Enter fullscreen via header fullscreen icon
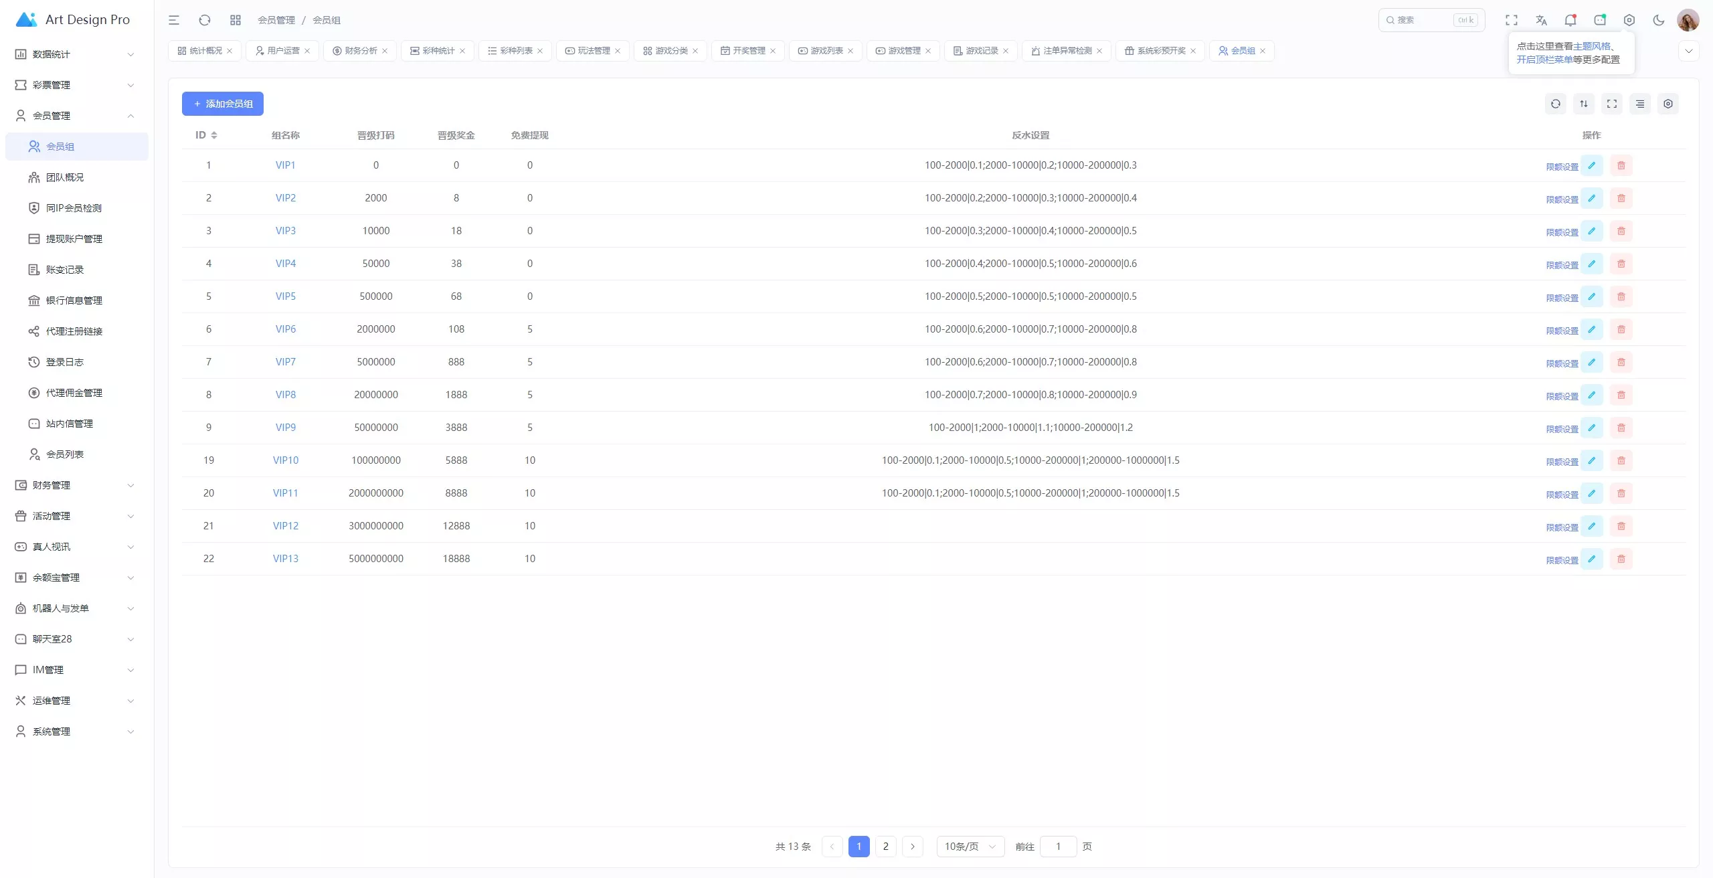Viewport: 1713px width, 878px height. [x=1512, y=20]
